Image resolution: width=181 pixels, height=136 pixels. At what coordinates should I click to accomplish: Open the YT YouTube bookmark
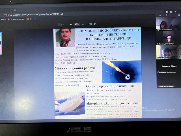pos(29,19)
